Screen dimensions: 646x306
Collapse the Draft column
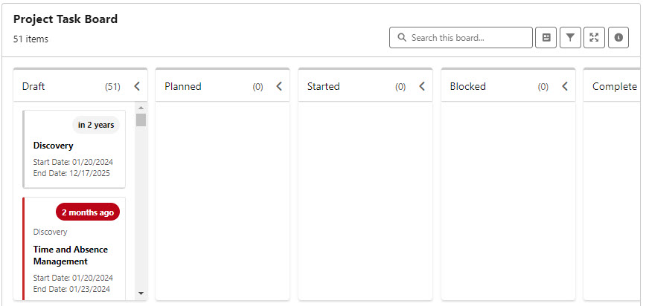(x=137, y=86)
